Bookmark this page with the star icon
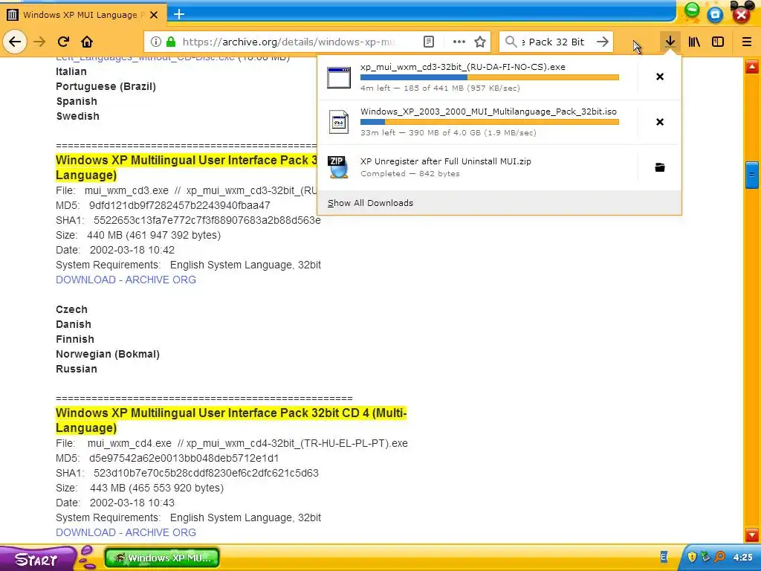The height and width of the screenshot is (571, 761). (480, 42)
